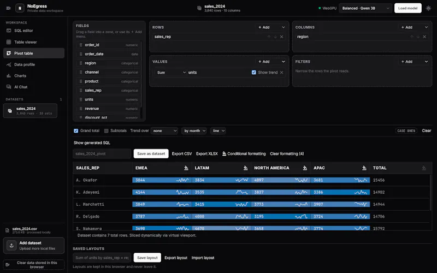Screen dimensions: 437x273
Task: Click drag handle for order_date field
Action: (x=81, y=54)
